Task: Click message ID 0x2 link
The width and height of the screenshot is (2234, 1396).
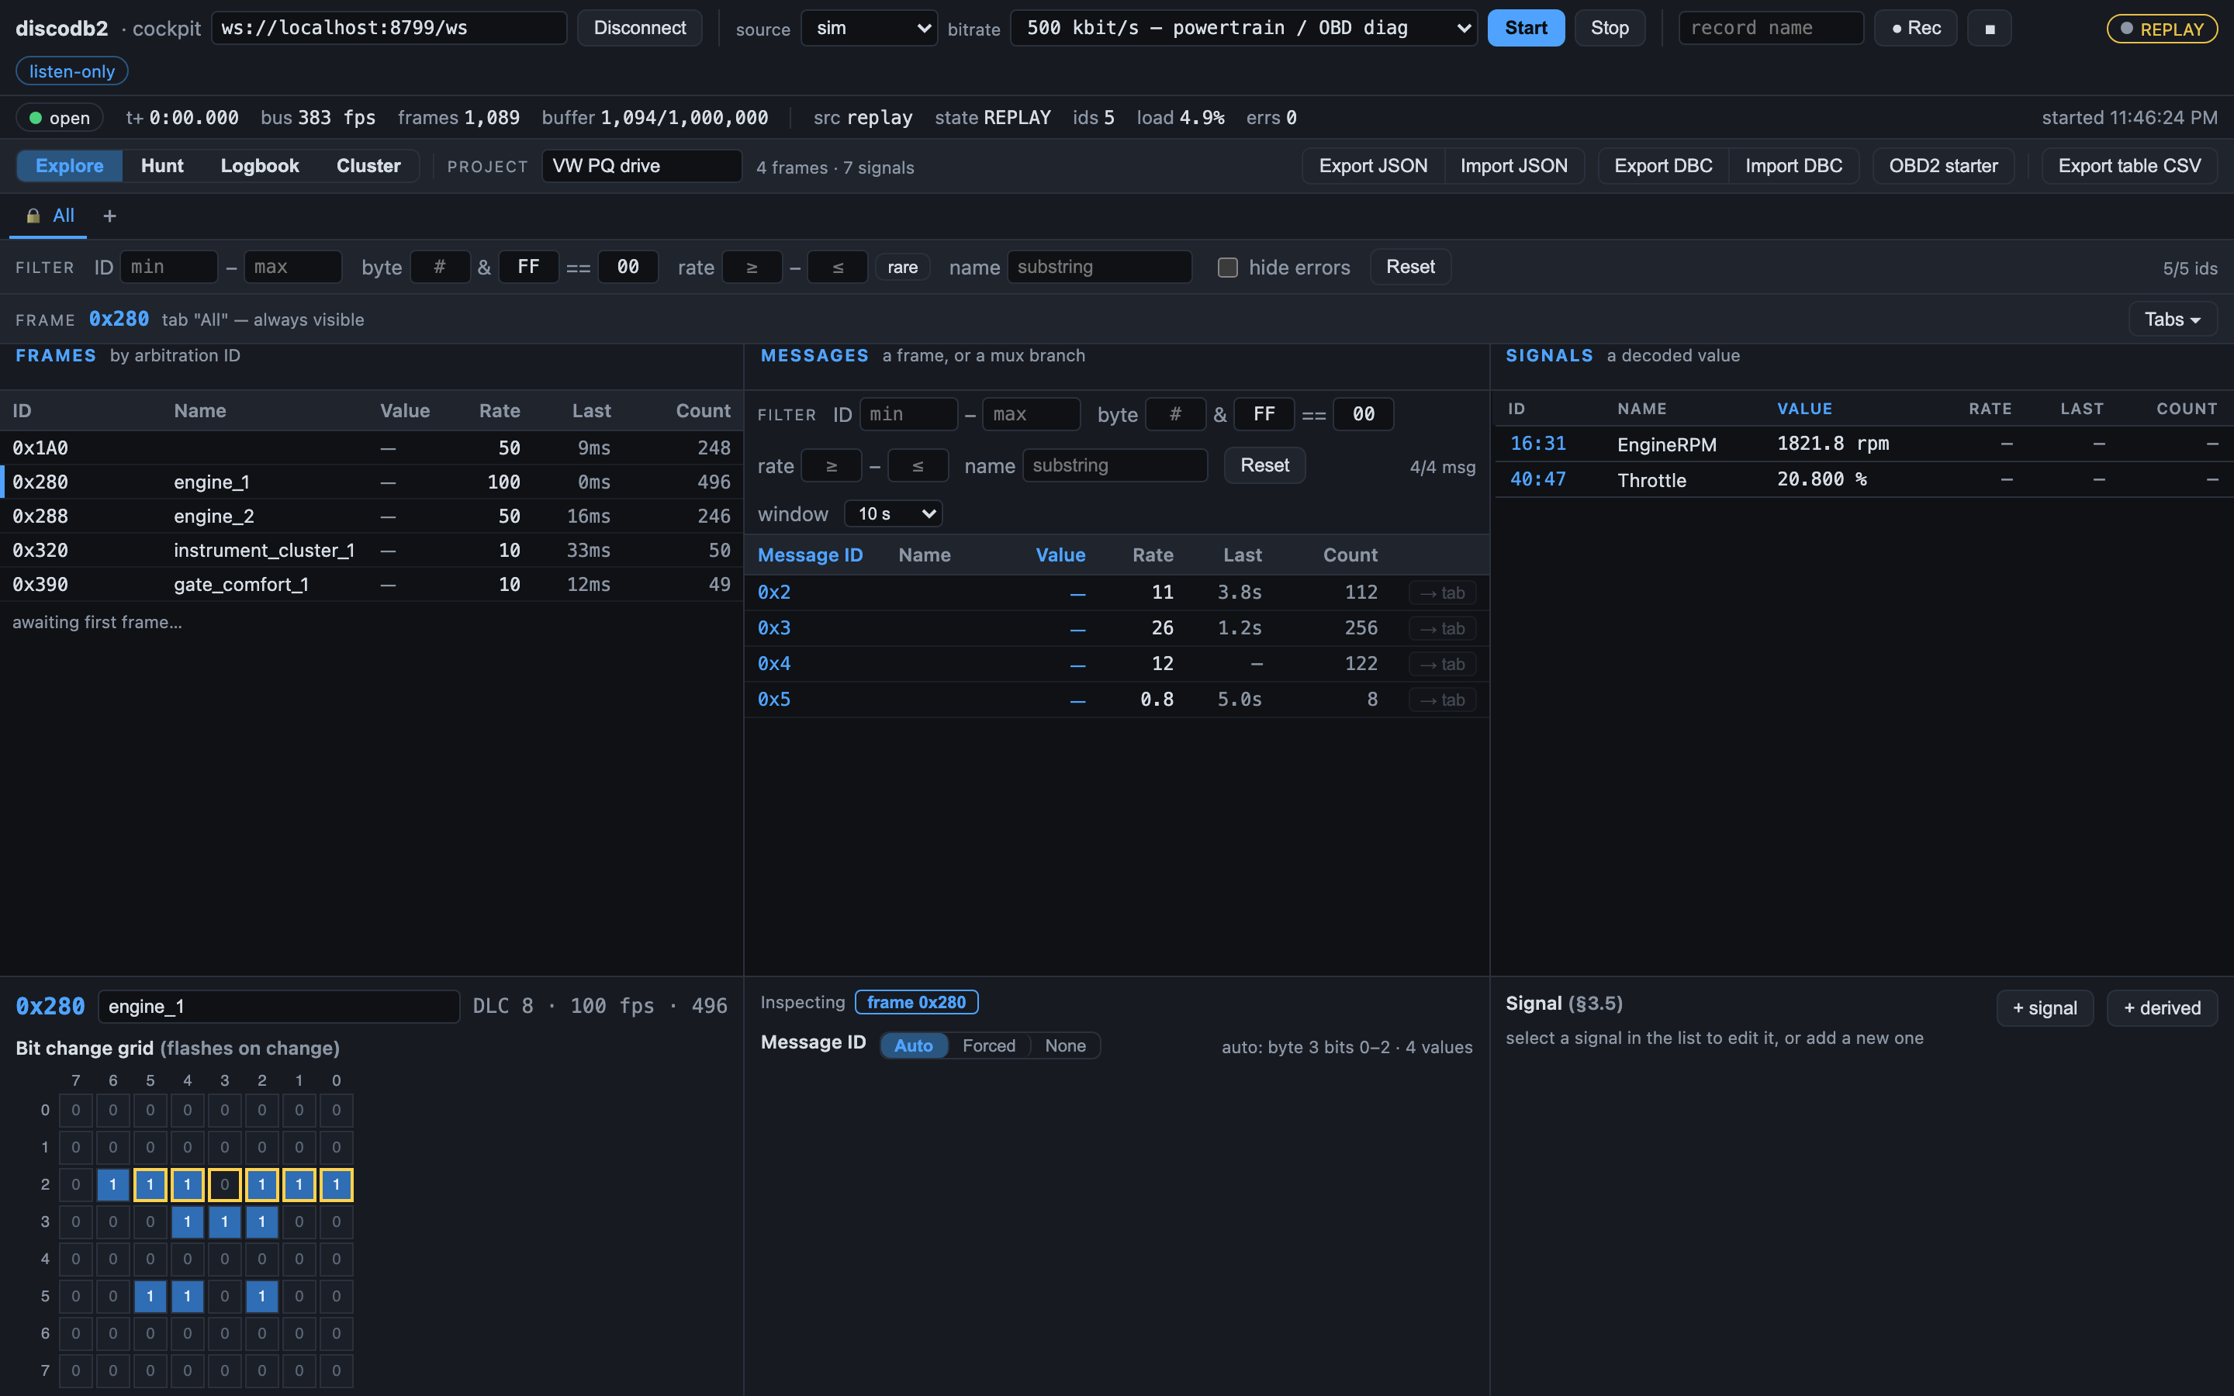Action: click(x=773, y=593)
